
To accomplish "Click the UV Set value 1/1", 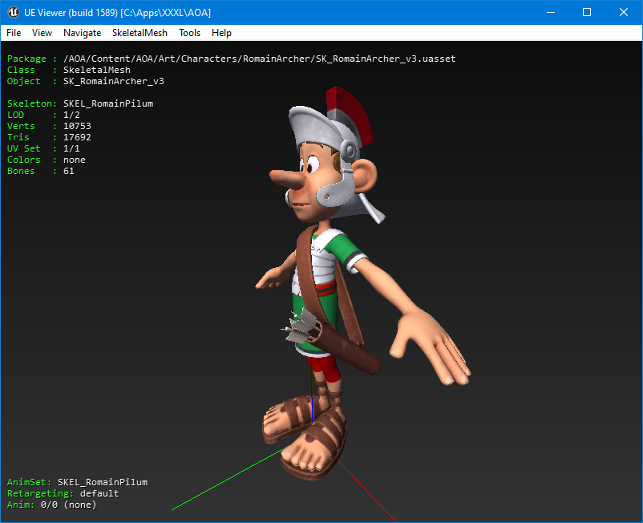I will (x=71, y=148).
